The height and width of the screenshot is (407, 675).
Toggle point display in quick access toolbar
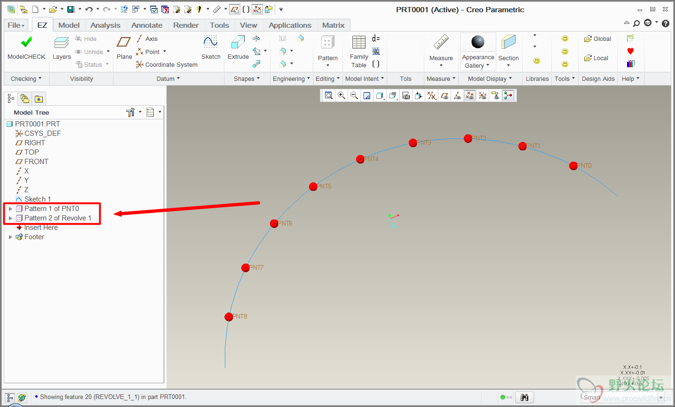point(257,9)
